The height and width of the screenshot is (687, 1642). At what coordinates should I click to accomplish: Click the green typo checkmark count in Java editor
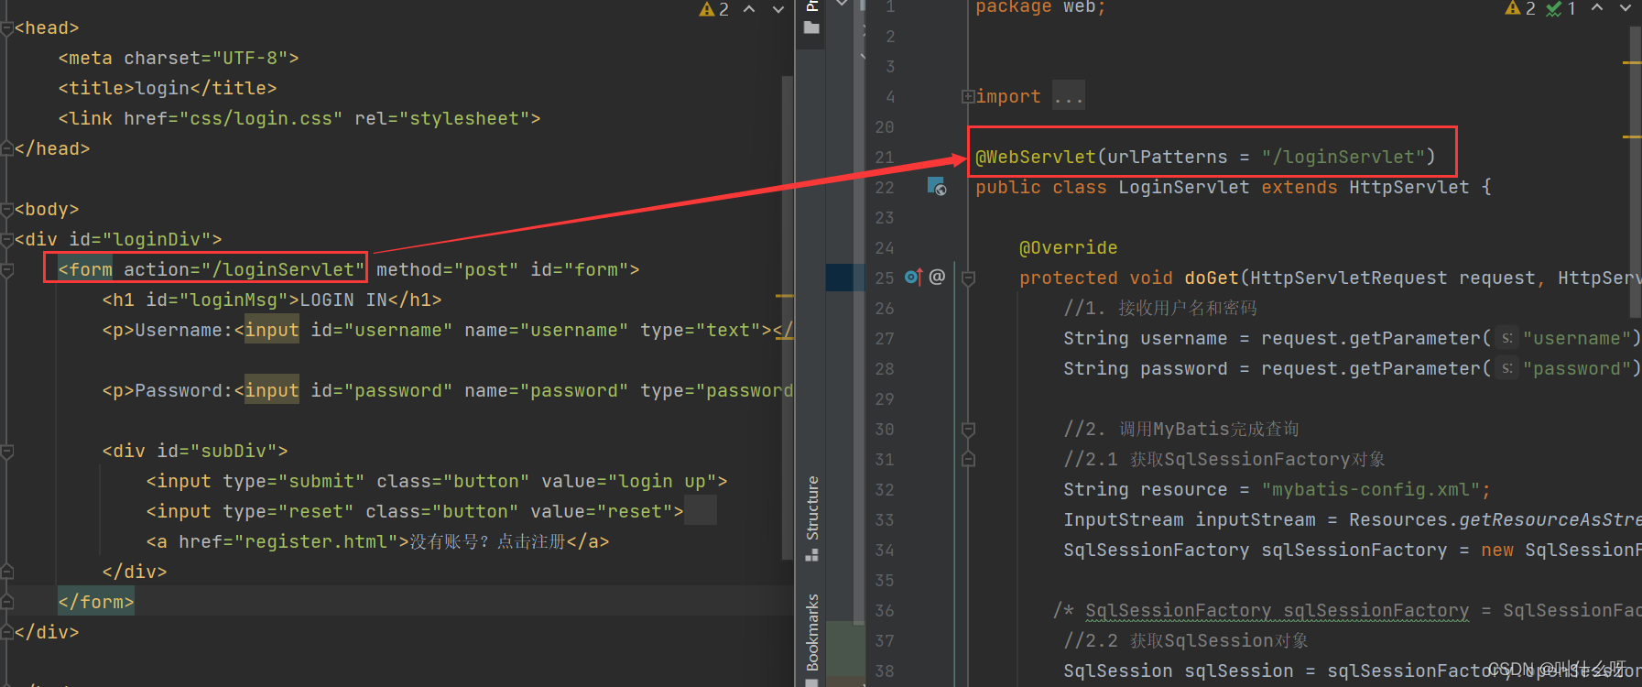point(1561,8)
